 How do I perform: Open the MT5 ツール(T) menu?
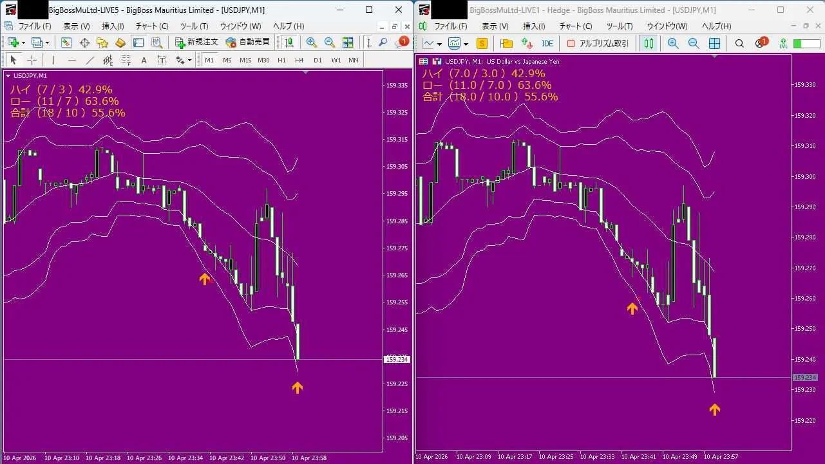620,26
